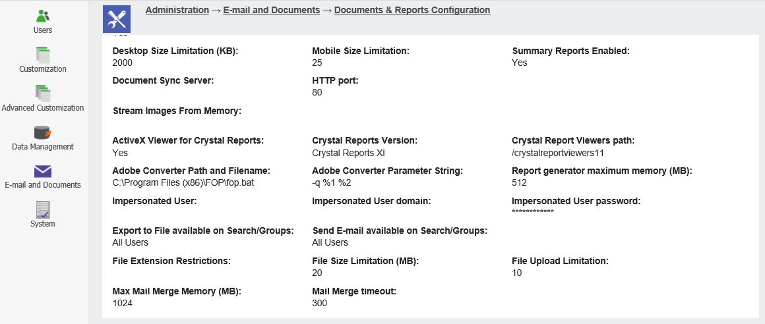Select the Desktop Size Limitation value 2000

tap(123, 63)
